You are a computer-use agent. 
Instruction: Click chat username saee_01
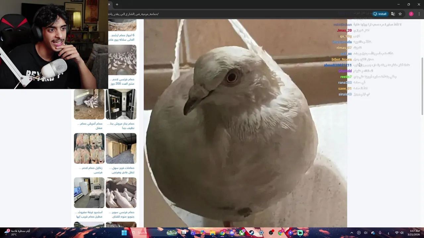(345, 89)
